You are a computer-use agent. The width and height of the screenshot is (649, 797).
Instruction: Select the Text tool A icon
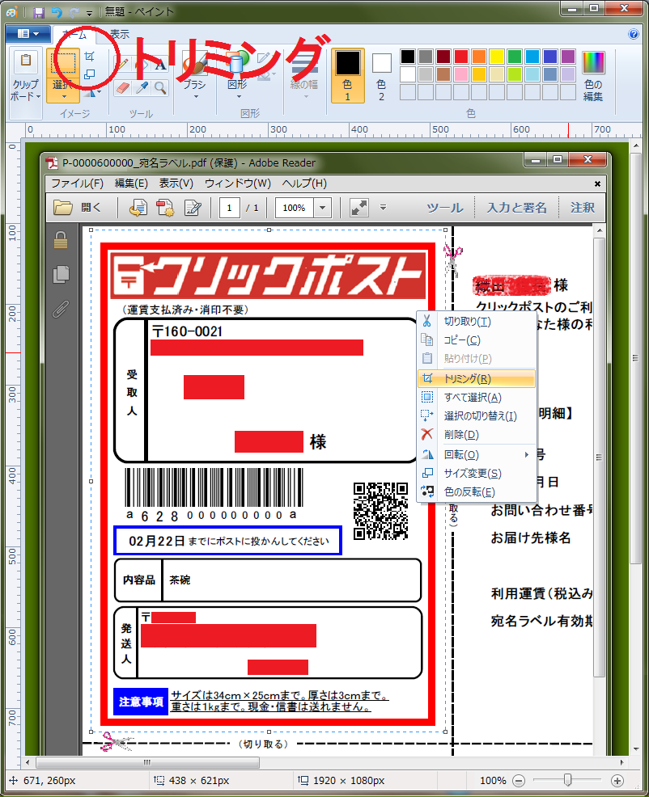pyautogui.click(x=160, y=64)
